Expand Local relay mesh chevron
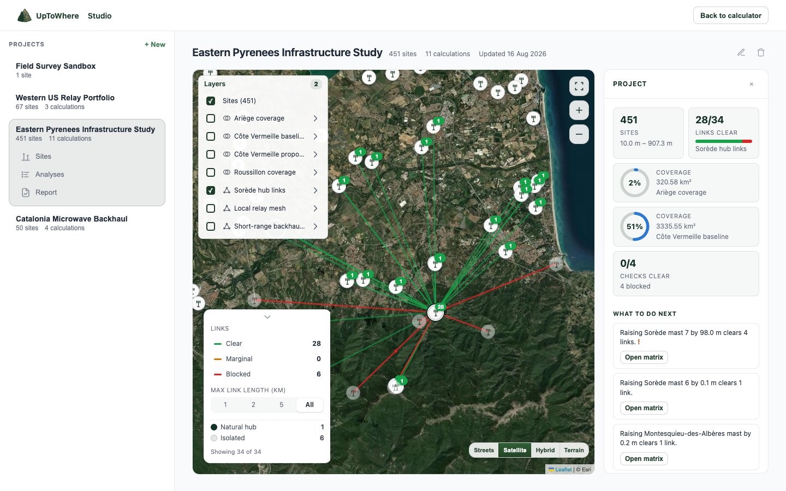The image size is (786, 491). [315, 208]
